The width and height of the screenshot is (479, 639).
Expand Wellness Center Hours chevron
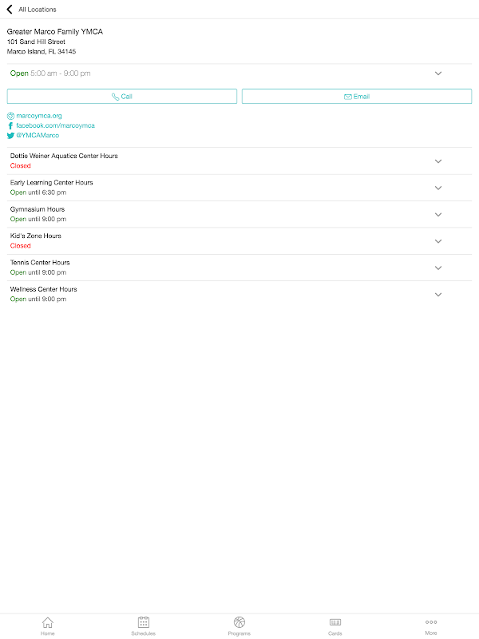point(438,295)
